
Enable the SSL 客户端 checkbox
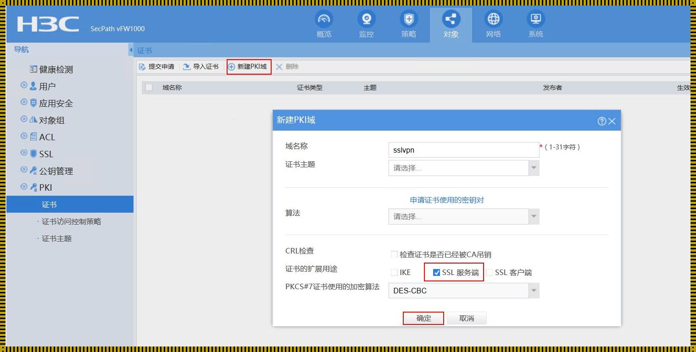point(490,272)
